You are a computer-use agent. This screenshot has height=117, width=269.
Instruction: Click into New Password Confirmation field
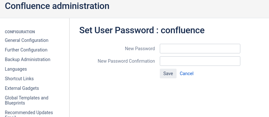tap(200, 61)
